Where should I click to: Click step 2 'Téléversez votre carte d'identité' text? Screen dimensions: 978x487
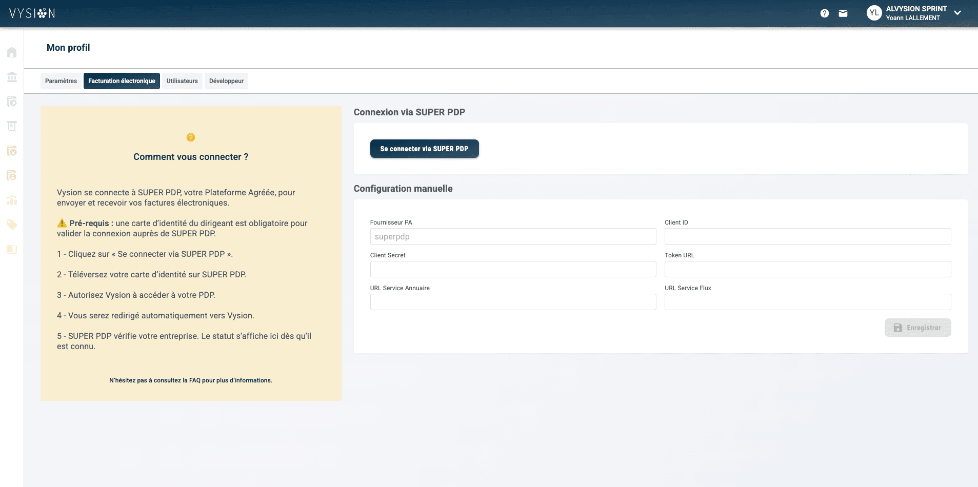(152, 275)
